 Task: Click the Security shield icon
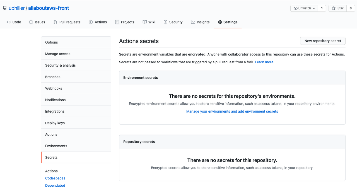165,22
